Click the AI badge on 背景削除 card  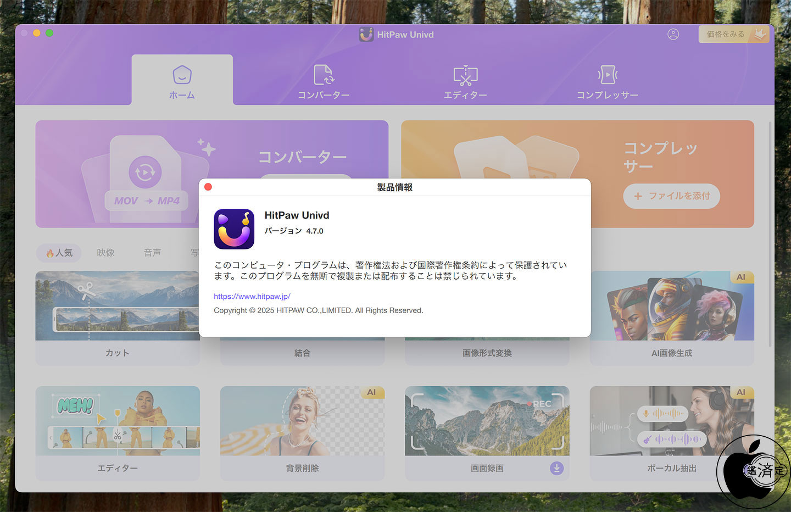[372, 392]
